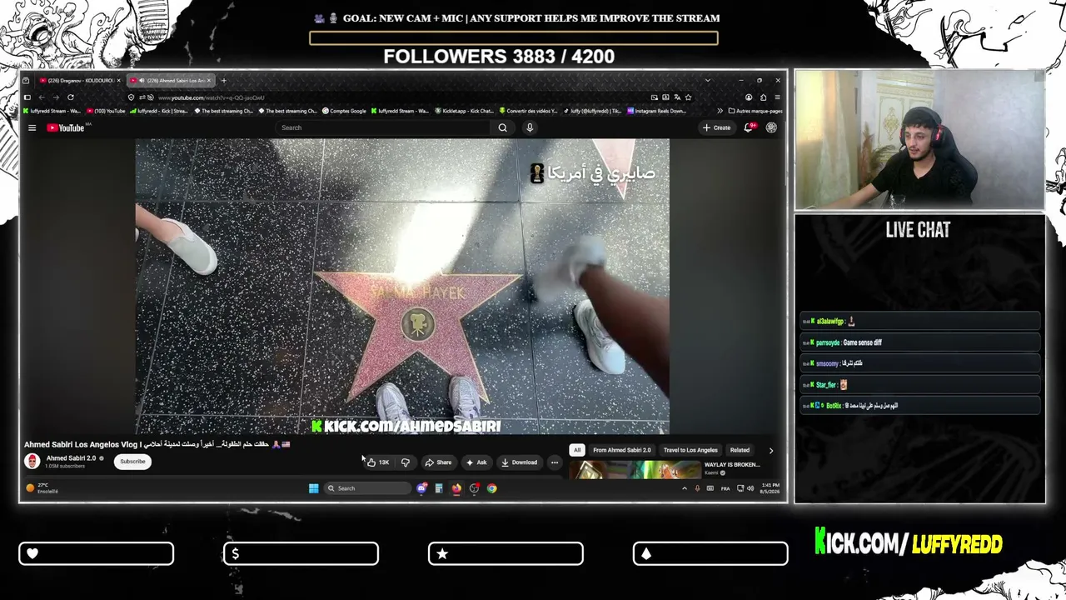Open the taskbar weather widget
Image resolution: width=1066 pixels, height=600 pixels.
pyautogui.click(x=42, y=488)
